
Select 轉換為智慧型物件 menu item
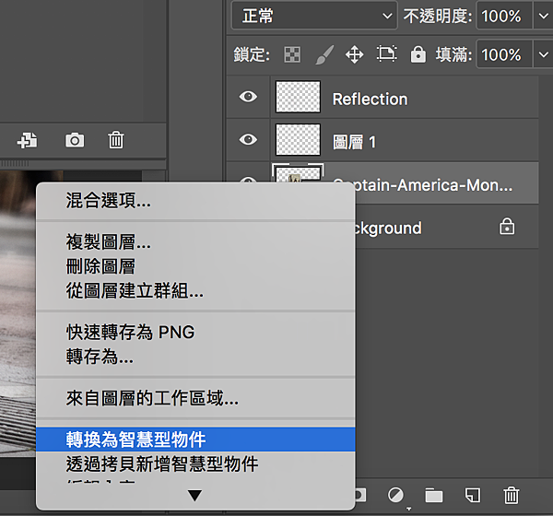coord(195,440)
